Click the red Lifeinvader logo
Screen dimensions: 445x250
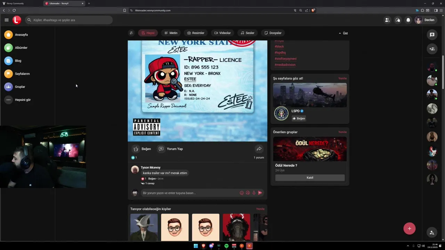tap(17, 20)
